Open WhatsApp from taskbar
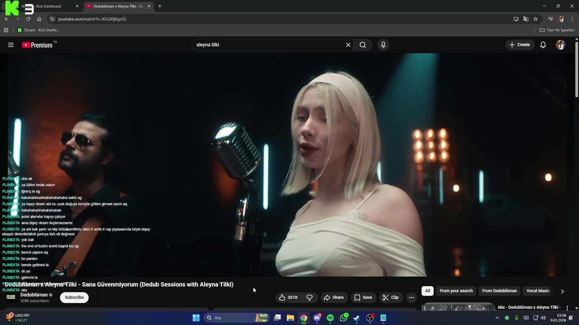579x325 pixels. pos(344,318)
